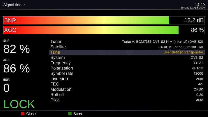Change the Modulation QPSK value
This screenshot has height=117, width=208.
[198, 89]
